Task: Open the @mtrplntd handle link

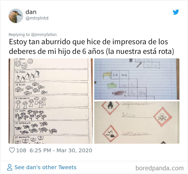Action: coord(37,18)
